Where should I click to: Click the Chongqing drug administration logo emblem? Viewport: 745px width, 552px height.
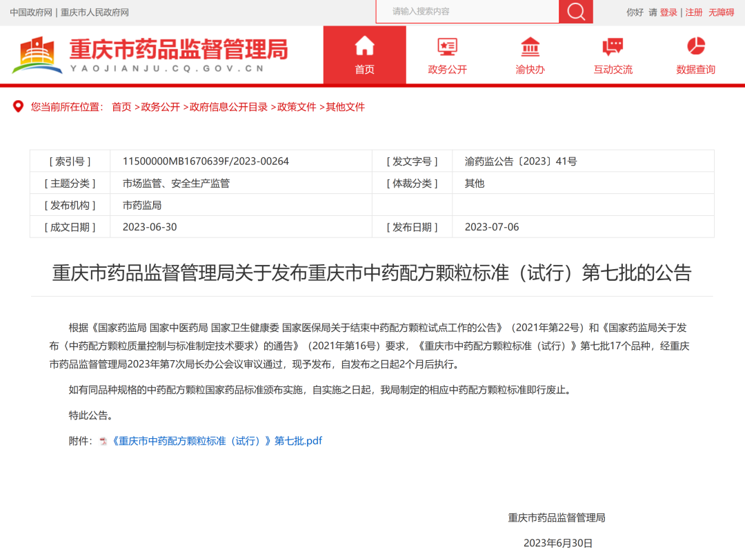(37, 55)
